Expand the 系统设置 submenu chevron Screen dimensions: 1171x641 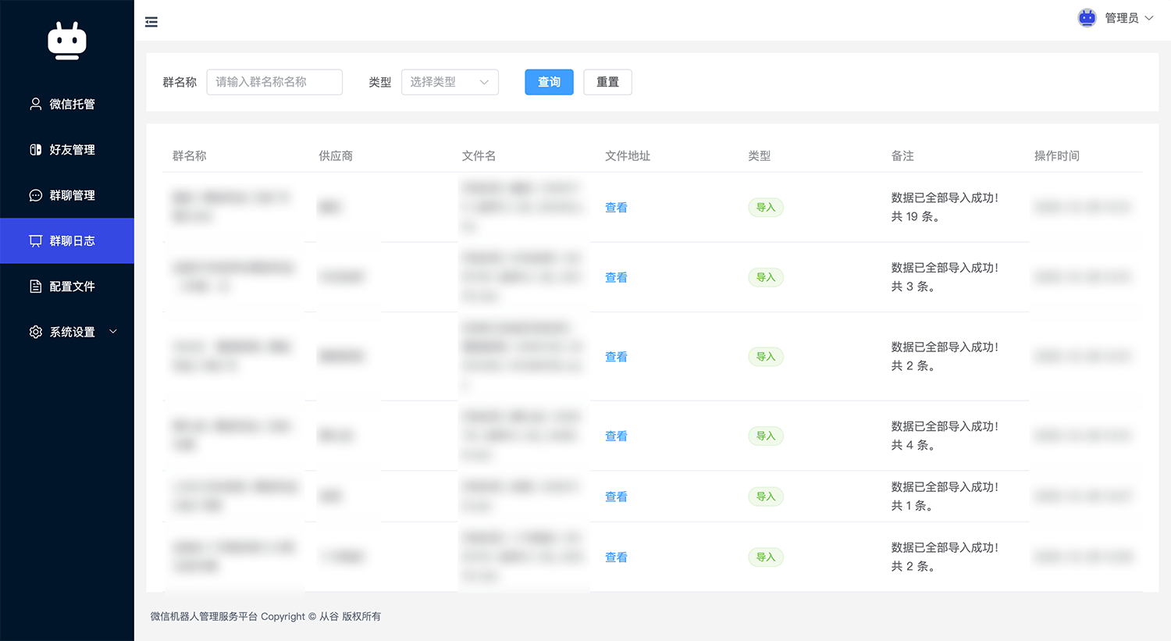(x=113, y=332)
